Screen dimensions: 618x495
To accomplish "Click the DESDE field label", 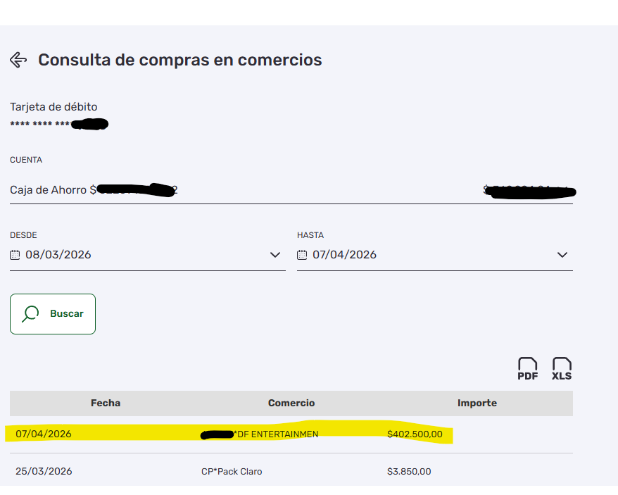I will (x=23, y=235).
